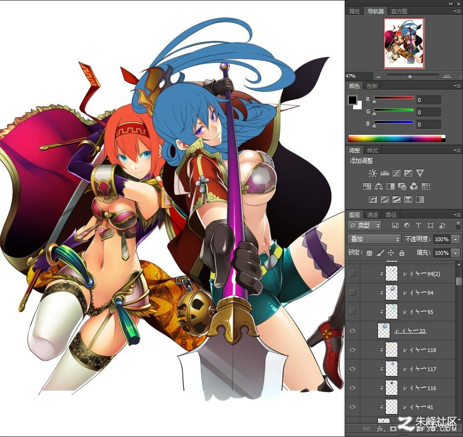The height and width of the screenshot is (437, 463).
Task: Hide layer レイヤー117 via its eye icon
Action: coord(353,369)
